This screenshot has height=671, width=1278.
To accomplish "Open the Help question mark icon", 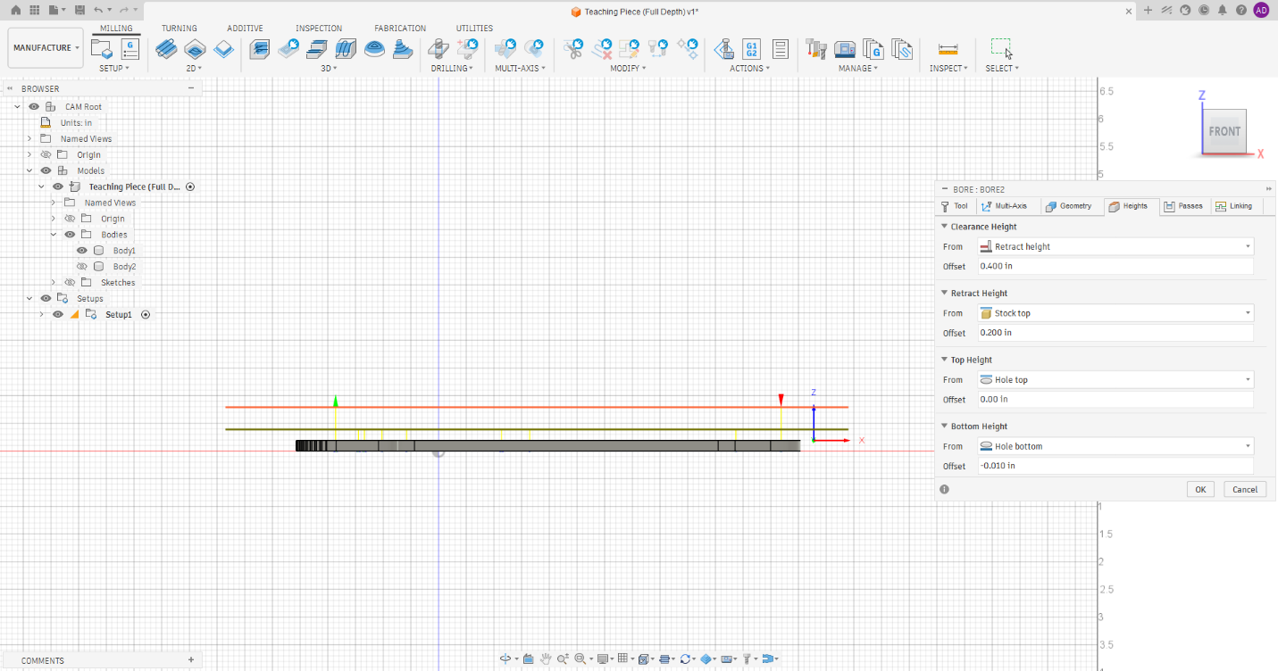I will tap(1240, 10).
